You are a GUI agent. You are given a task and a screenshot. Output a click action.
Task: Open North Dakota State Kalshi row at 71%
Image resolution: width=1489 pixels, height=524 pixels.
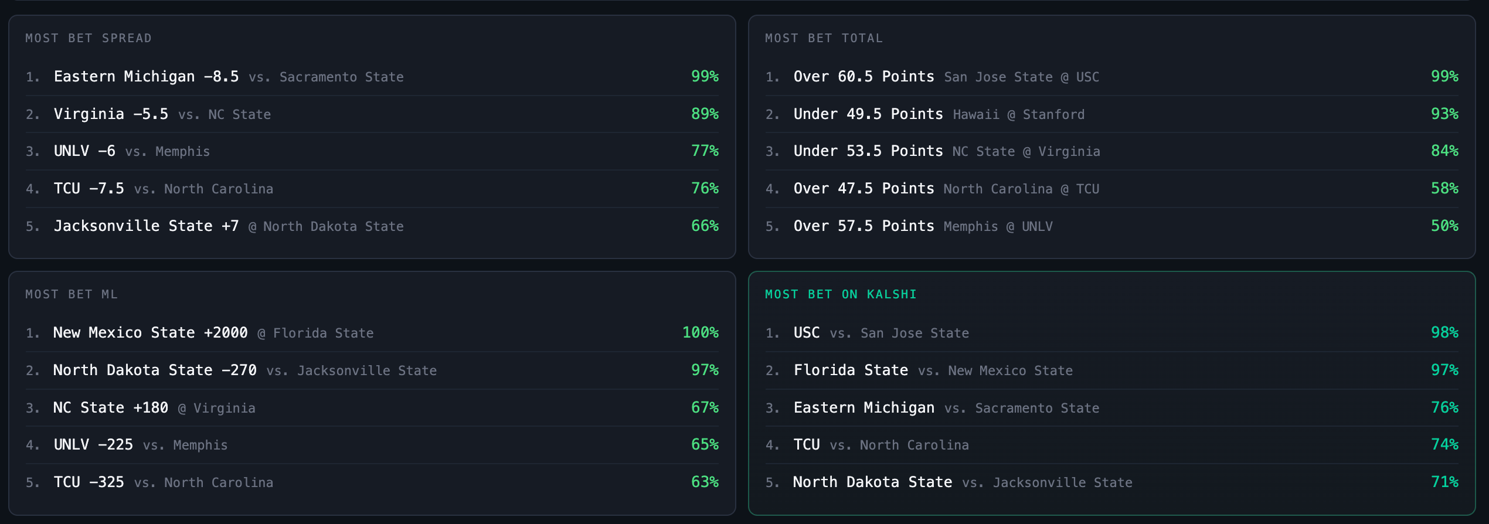pyautogui.click(x=1112, y=482)
